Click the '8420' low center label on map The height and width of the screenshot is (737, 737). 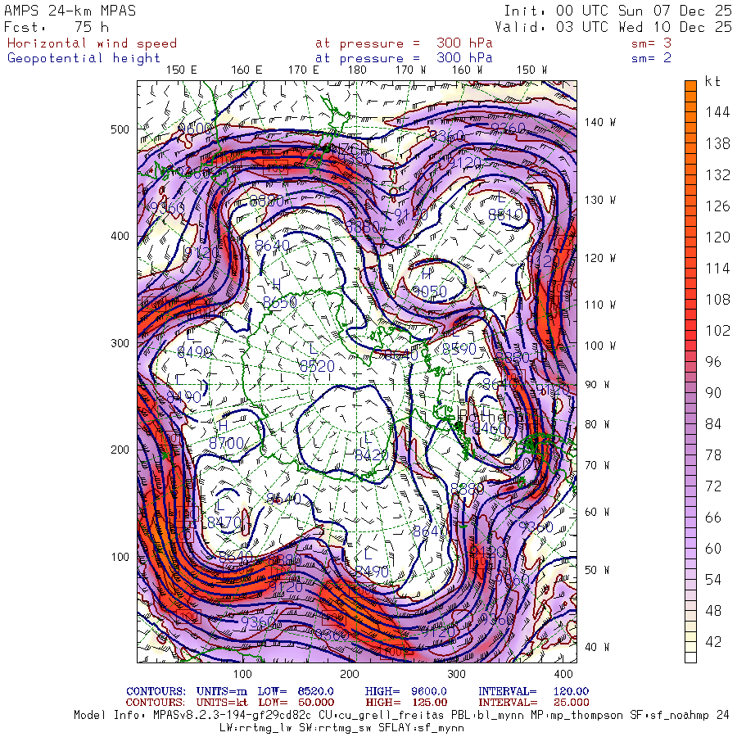[371, 454]
